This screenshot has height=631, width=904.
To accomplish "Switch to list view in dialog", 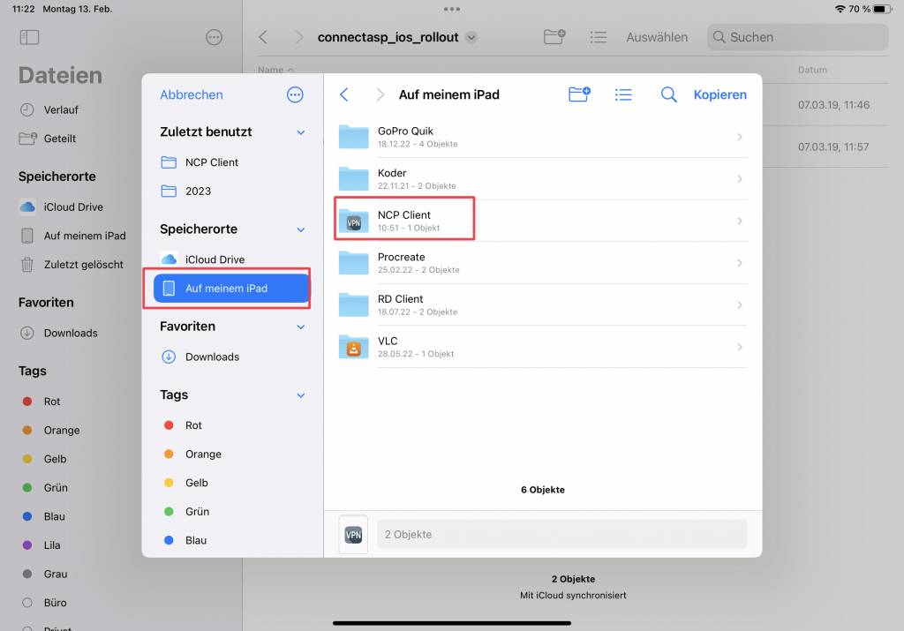I will tap(623, 94).
